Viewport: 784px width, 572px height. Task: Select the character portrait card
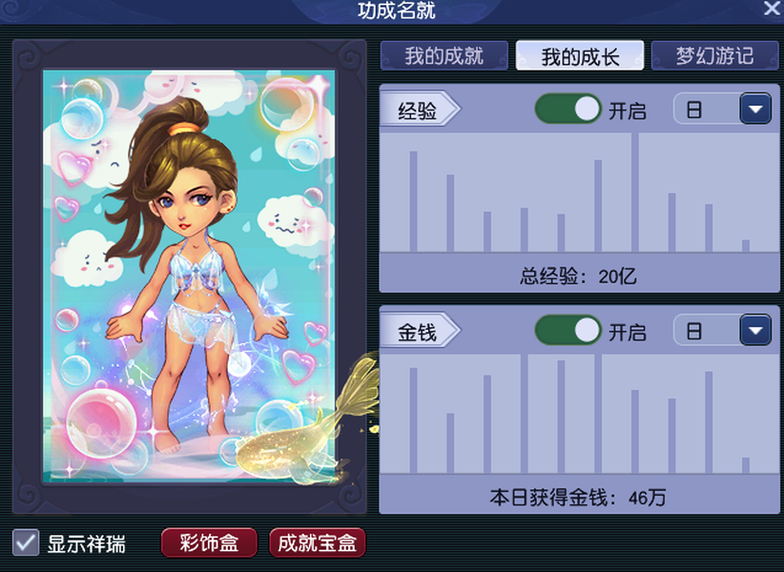(x=189, y=276)
